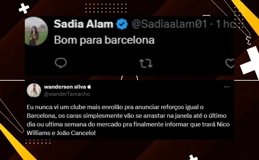Screen dimensions: 259x160
Task: Click the small white plus at bottom edge
Action: 193,157
